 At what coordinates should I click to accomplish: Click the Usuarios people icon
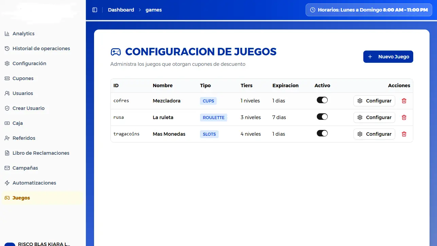pos(7,93)
